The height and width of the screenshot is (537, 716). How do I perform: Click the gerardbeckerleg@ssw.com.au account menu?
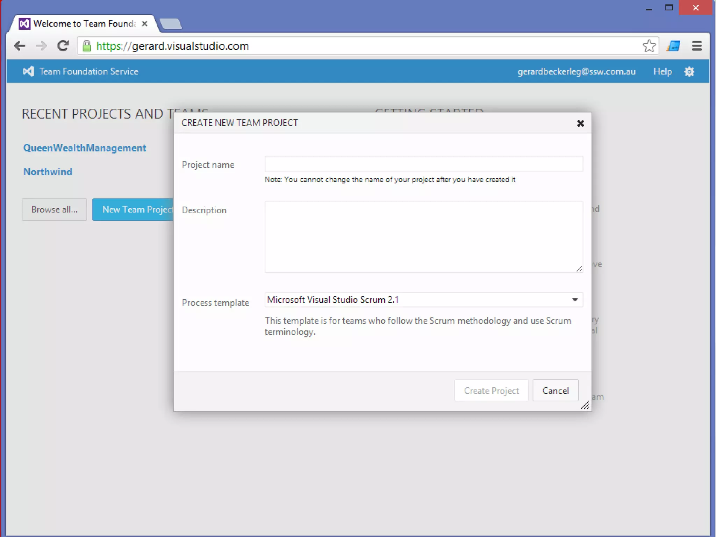(576, 71)
